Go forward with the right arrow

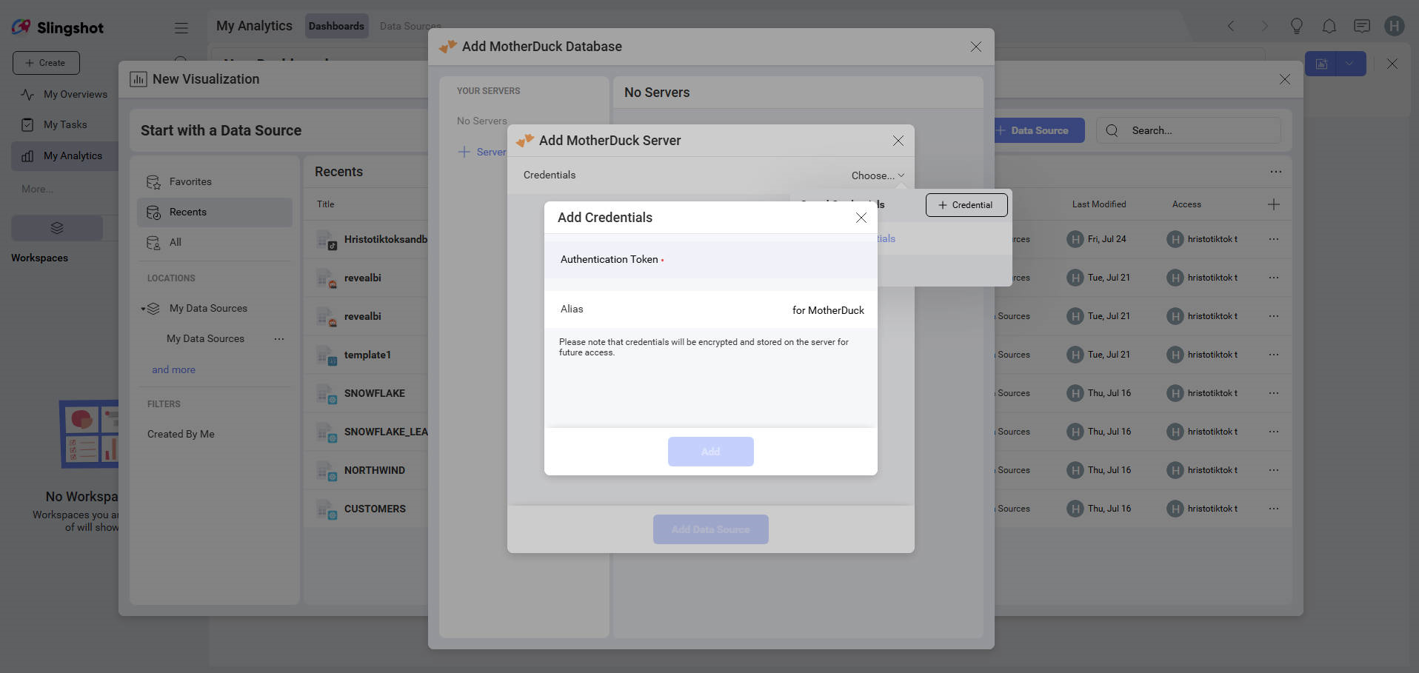[x=1264, y=26]
